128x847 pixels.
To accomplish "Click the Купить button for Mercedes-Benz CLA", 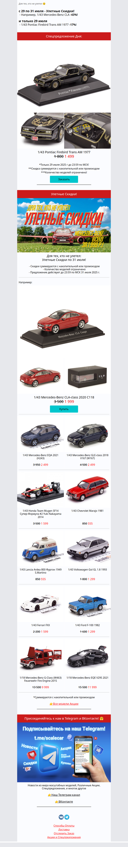I will coord(64,409).
